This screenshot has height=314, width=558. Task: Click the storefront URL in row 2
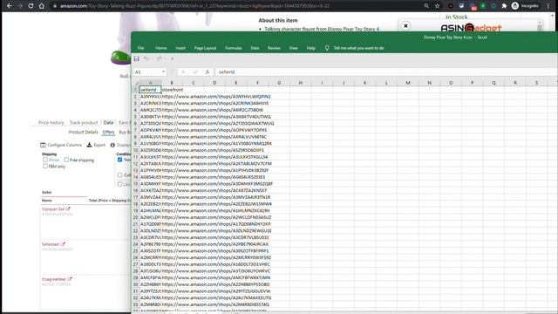click(216, 97)
